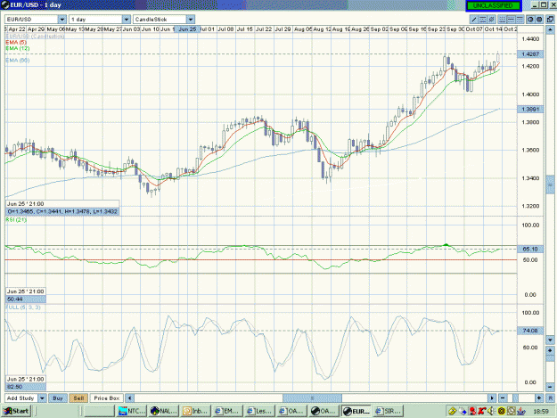Click the 18:59 taskbar clock
Viewport: 557px width, 418px height.
541,411
